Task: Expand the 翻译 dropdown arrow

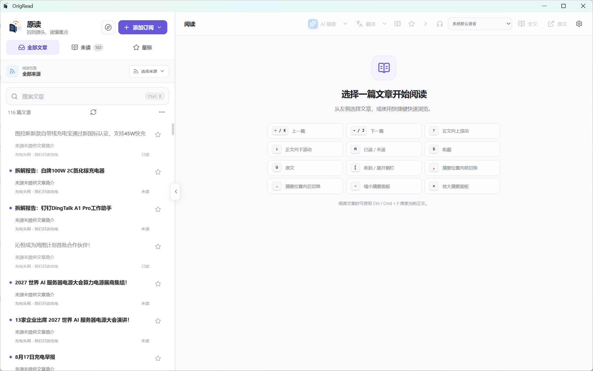Action: (384, 24)
